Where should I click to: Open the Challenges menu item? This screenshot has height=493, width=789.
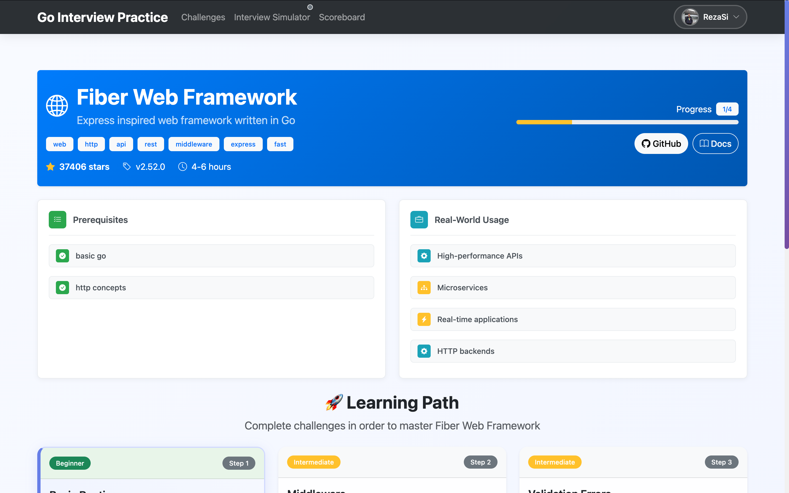pos(203,17)
